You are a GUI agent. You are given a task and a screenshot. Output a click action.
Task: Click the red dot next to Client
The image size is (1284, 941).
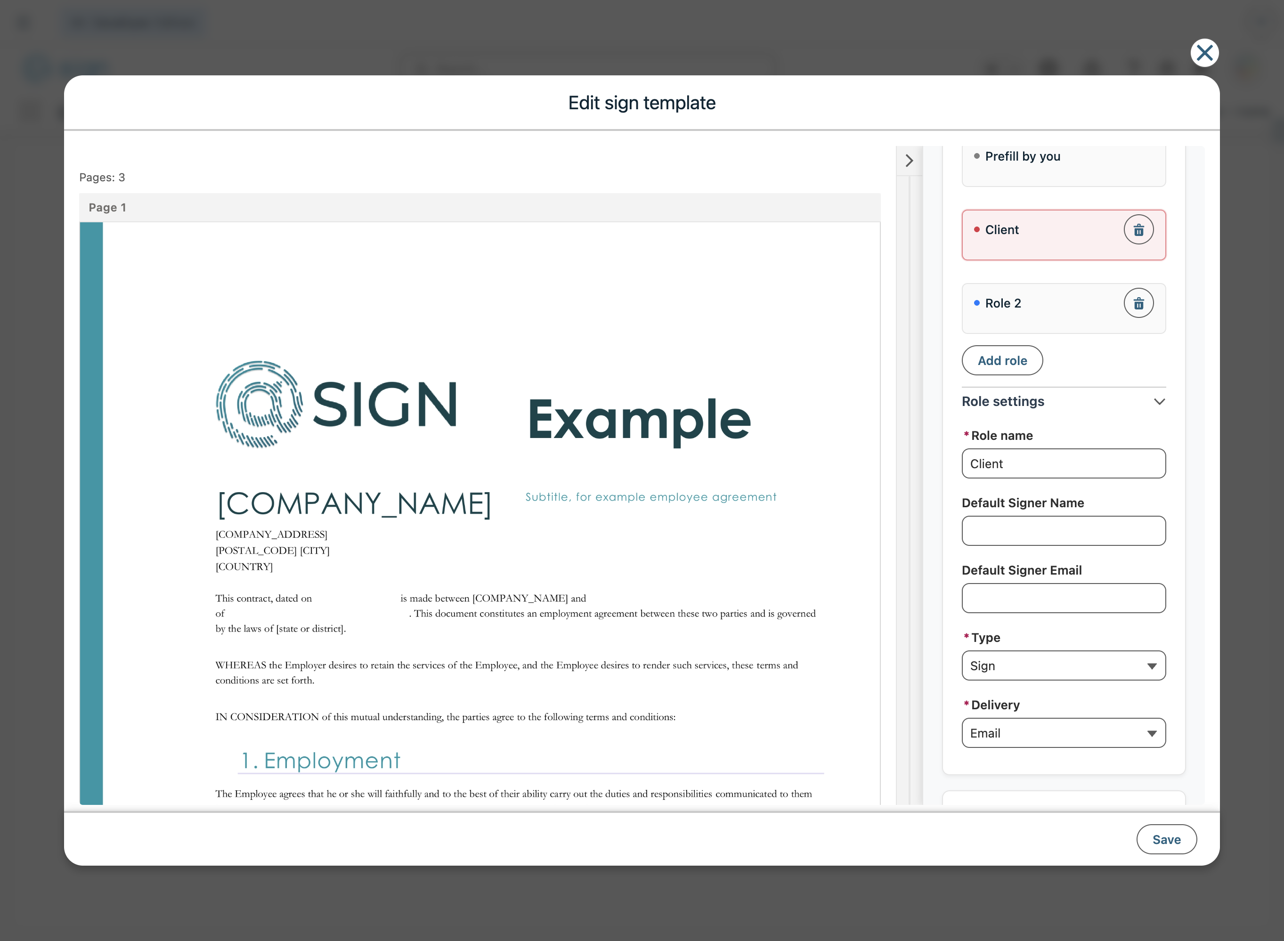(976, 229)
